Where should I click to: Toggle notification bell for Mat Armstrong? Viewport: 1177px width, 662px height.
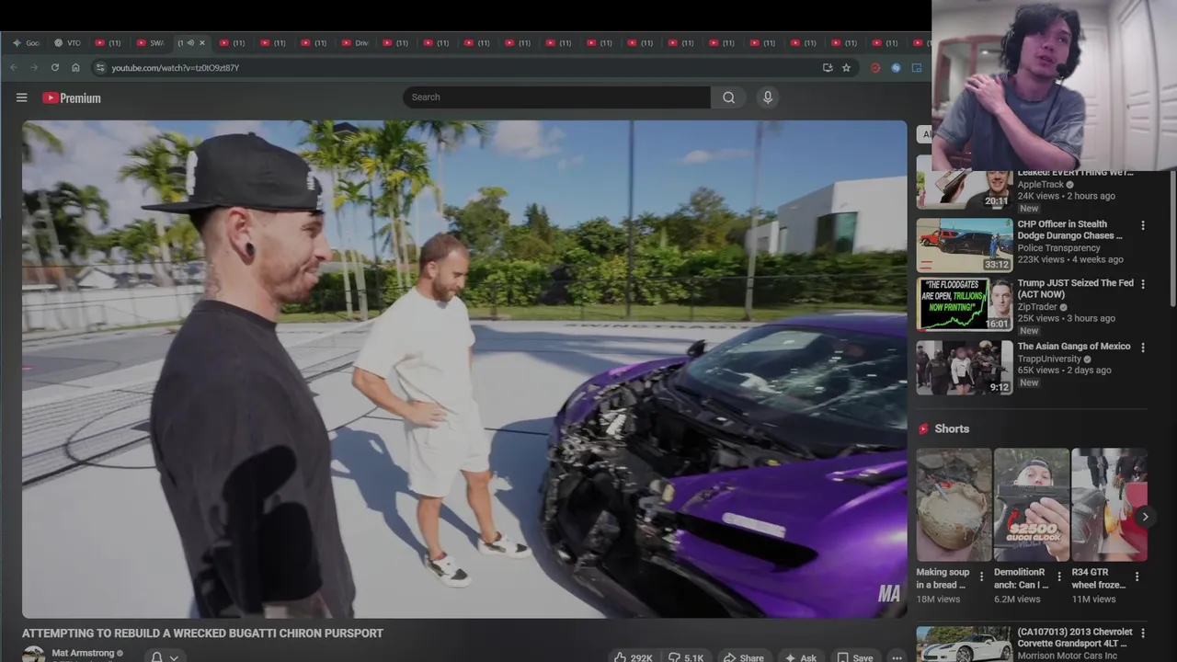click(156, 656)
